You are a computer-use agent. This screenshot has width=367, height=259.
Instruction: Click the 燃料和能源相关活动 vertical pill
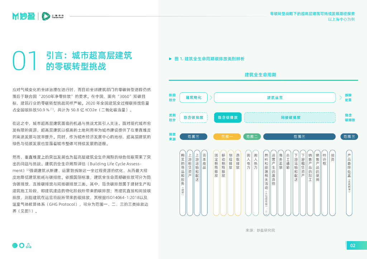(266, 183)
